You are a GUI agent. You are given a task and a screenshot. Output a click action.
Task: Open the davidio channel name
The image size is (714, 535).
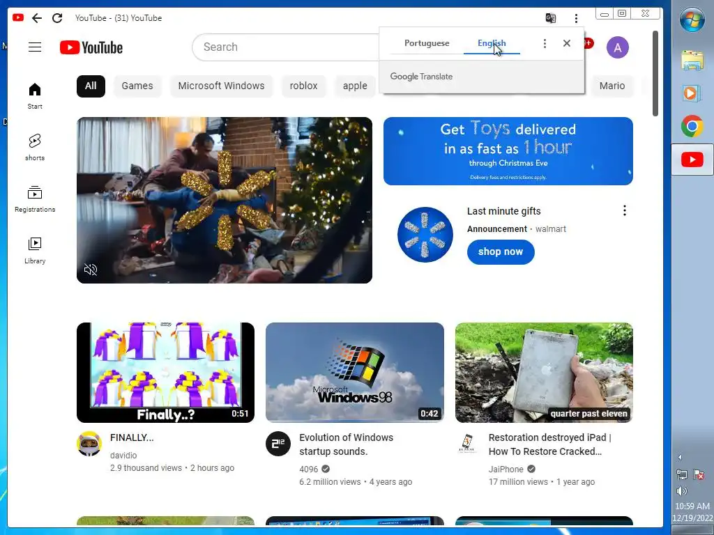pos(123,456)
